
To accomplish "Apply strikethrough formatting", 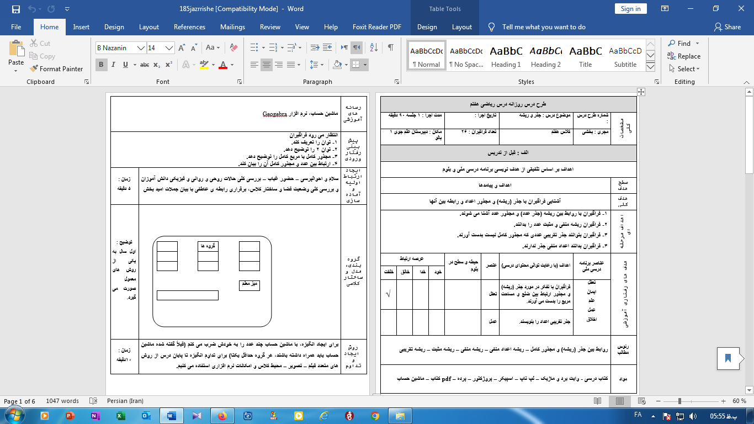I will [145, 65].
